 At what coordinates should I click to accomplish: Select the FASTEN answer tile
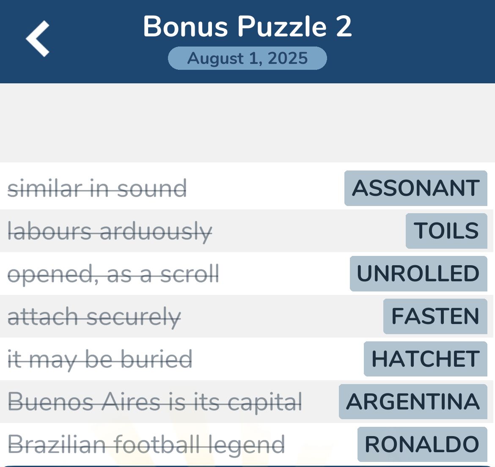(435, 316)
